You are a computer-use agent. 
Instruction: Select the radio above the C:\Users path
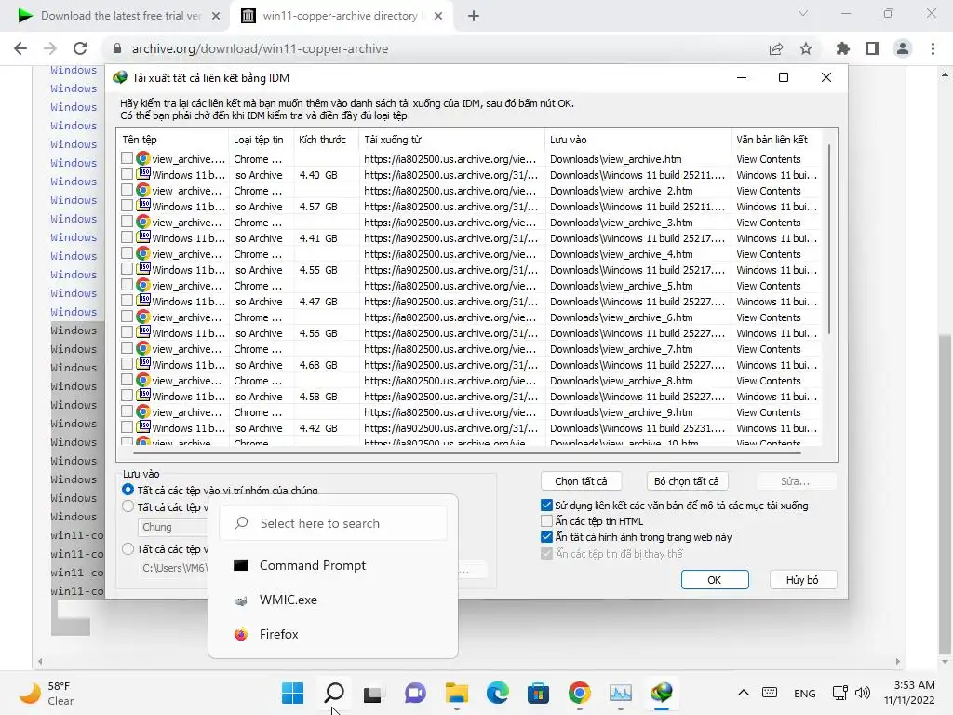(x=128, y=549)
